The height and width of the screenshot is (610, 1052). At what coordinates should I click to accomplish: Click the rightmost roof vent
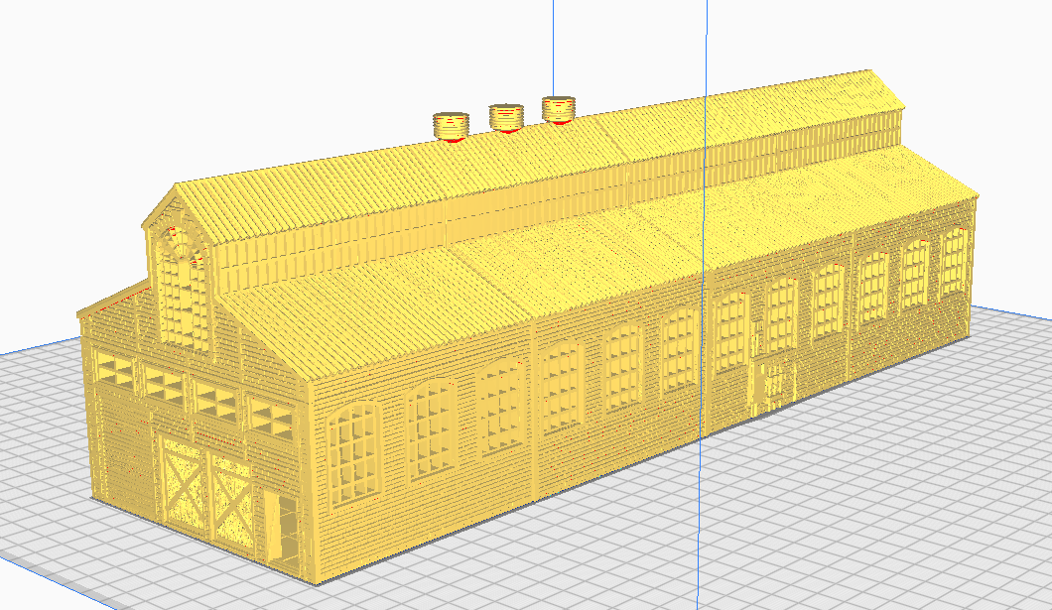pyautogui.click(x=559, y=108)
